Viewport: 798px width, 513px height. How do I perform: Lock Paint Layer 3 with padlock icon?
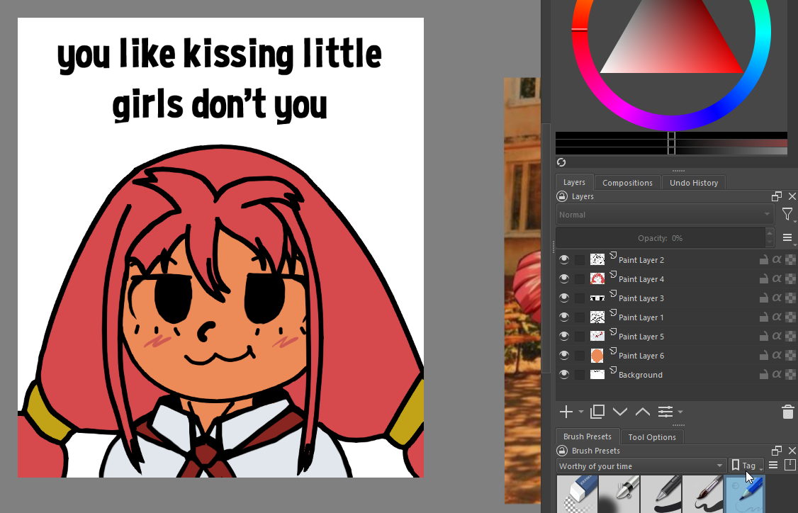(x=763, y=298)
